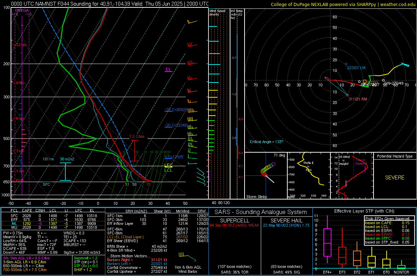Click the BRN Shear = 45 m2/s2 line
The height and width of the screenshot is (276, 417).
tap(137, 246)
